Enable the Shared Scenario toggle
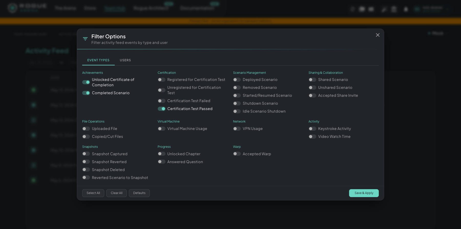This screenshot has width=461, height=229. click(312, 80)
